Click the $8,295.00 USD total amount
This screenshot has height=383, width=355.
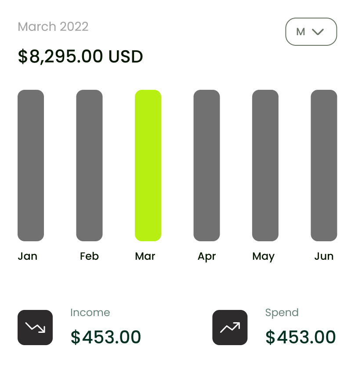click(80, 56)
